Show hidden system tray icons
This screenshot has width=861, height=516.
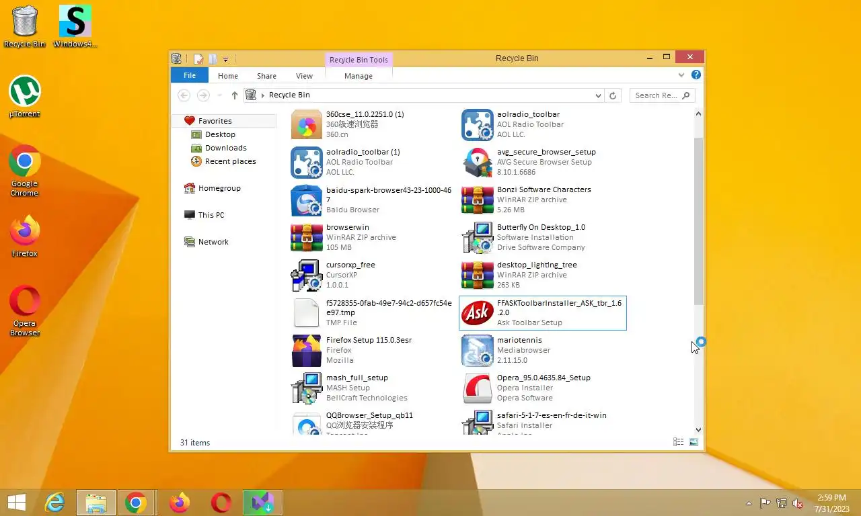(x=749, y=503)
